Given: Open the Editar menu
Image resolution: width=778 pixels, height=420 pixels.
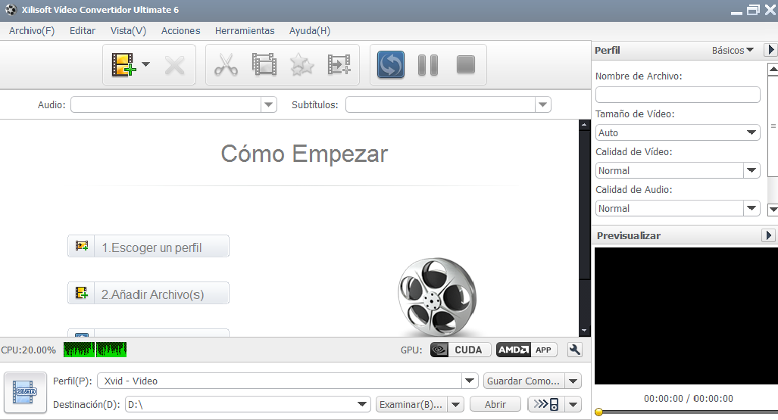Looking at the screenshot, I should point(83,31).
